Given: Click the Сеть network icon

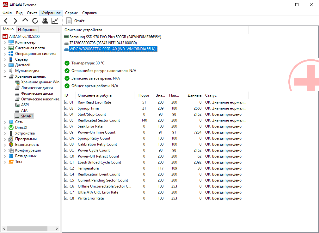Looking at the screenshot, I should click(x=11, y=122).
